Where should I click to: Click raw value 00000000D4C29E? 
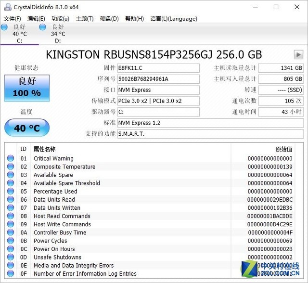[x=270, y=224]
